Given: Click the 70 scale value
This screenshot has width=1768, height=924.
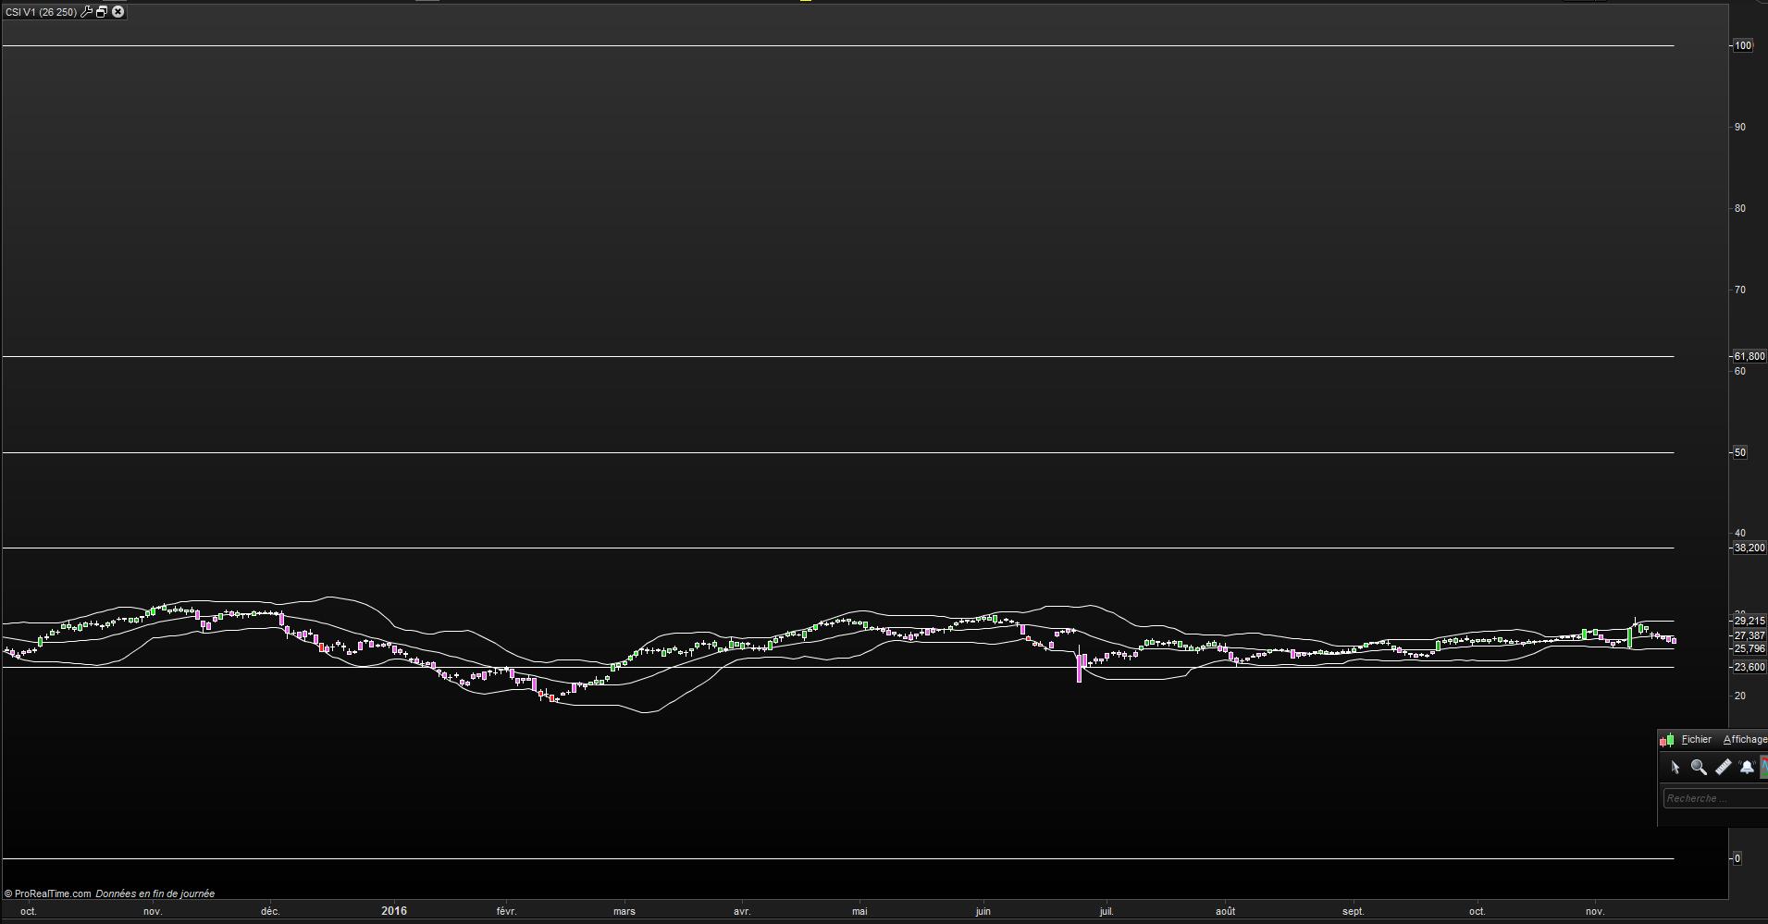Looking at the screenshot, I should pos(1740,290).
